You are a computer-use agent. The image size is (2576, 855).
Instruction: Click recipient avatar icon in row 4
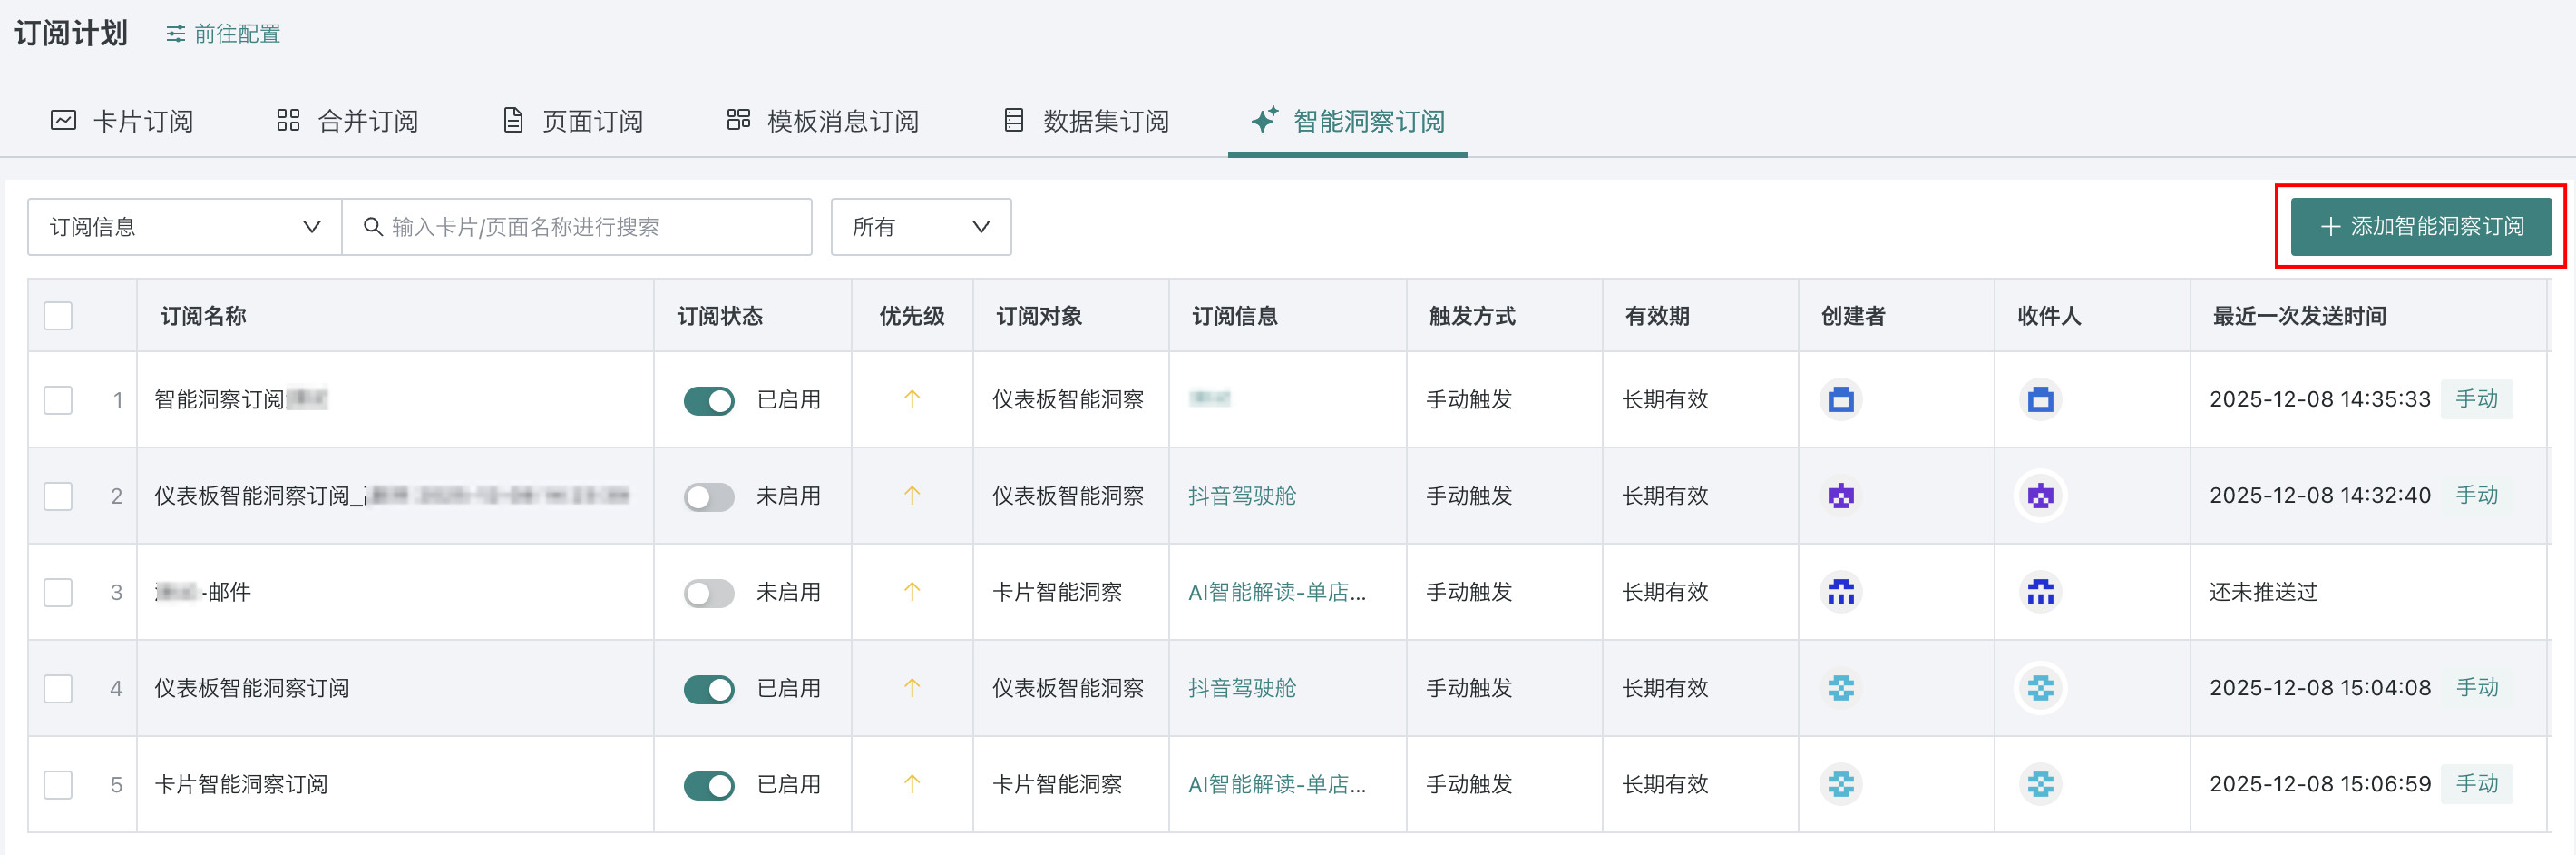[x=2040, y=689]
